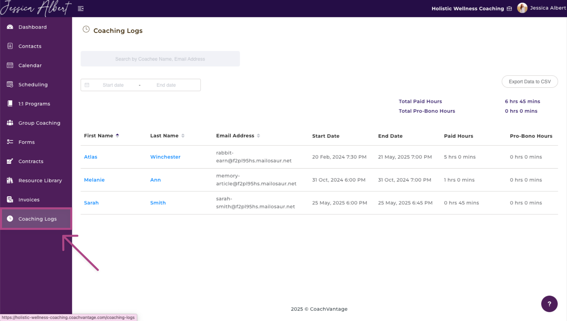Open Melanie first name link

click(94, 180)
